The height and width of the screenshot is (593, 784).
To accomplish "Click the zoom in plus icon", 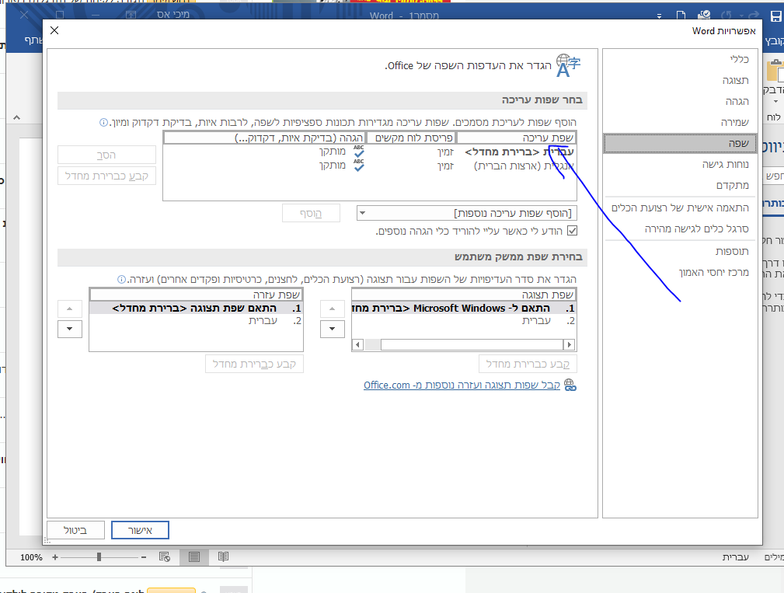I will click(x=55, y=557).
